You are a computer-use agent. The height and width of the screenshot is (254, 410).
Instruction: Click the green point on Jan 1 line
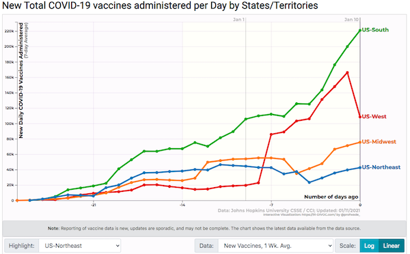[x=246, y=119]
